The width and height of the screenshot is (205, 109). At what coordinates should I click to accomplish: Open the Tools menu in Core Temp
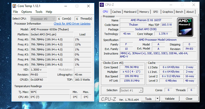(x=39, y=12)
